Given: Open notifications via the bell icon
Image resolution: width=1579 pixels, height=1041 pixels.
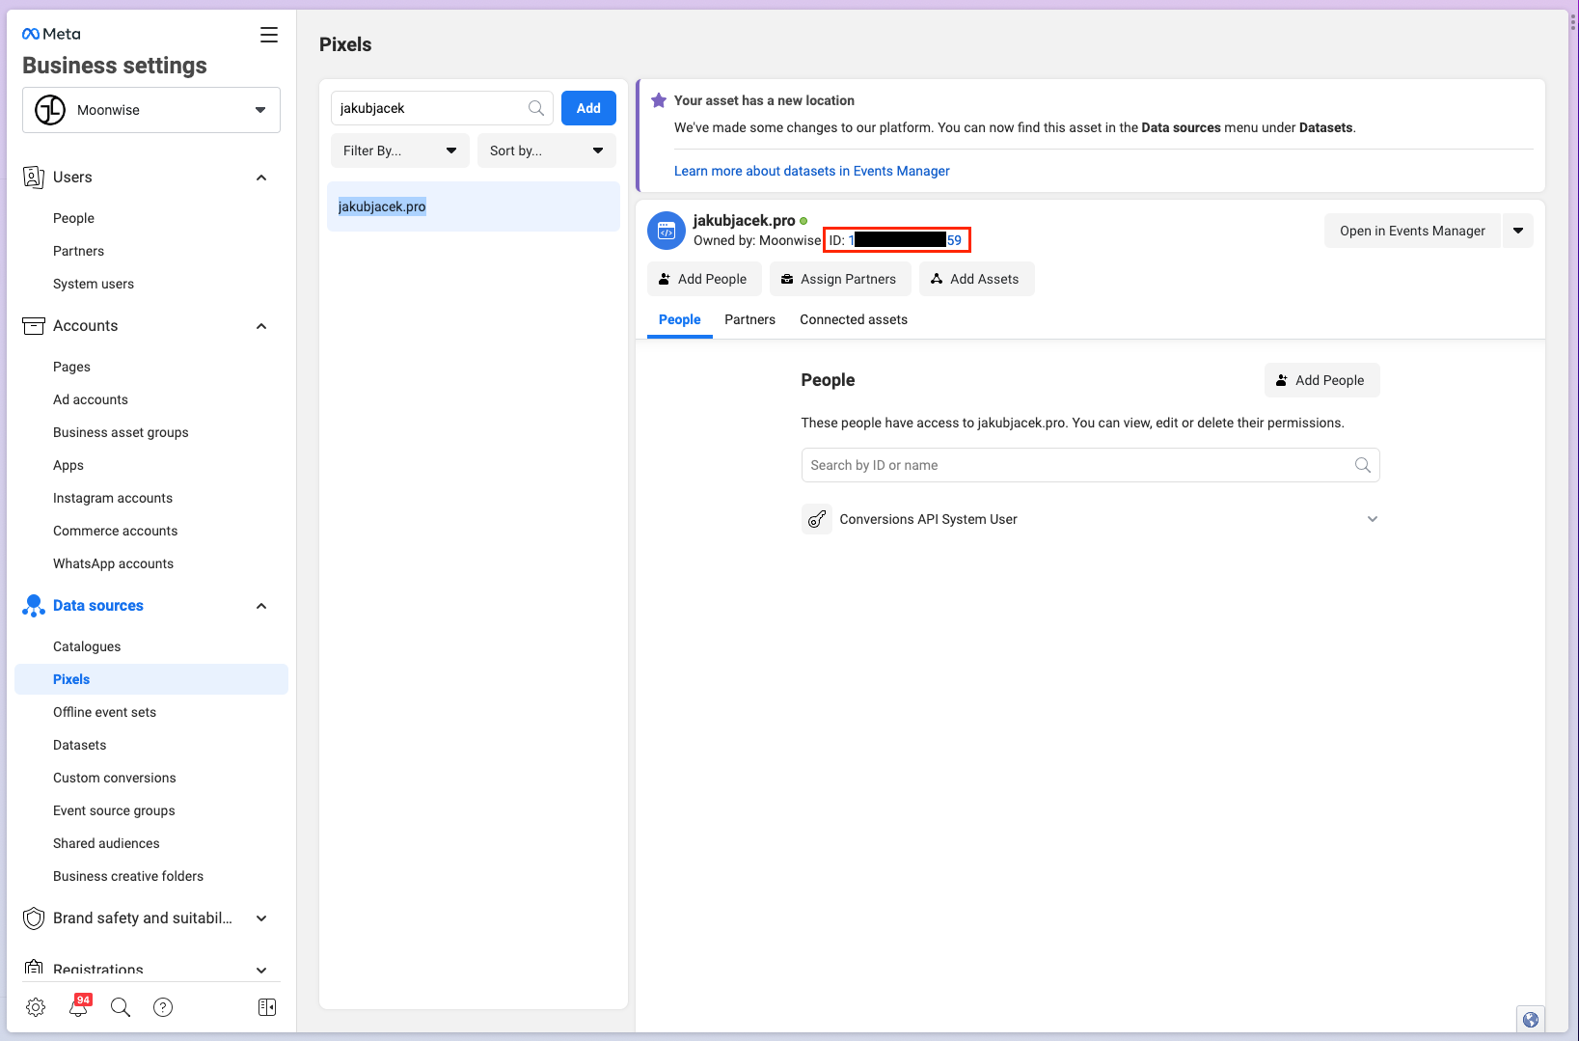Looking at the screenshot, I should (78, 1006).
